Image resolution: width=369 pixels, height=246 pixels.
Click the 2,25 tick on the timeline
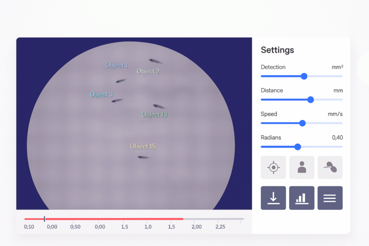(220, 227)
